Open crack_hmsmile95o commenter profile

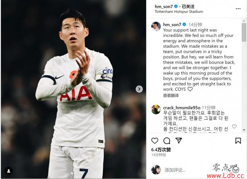(181, 108)
